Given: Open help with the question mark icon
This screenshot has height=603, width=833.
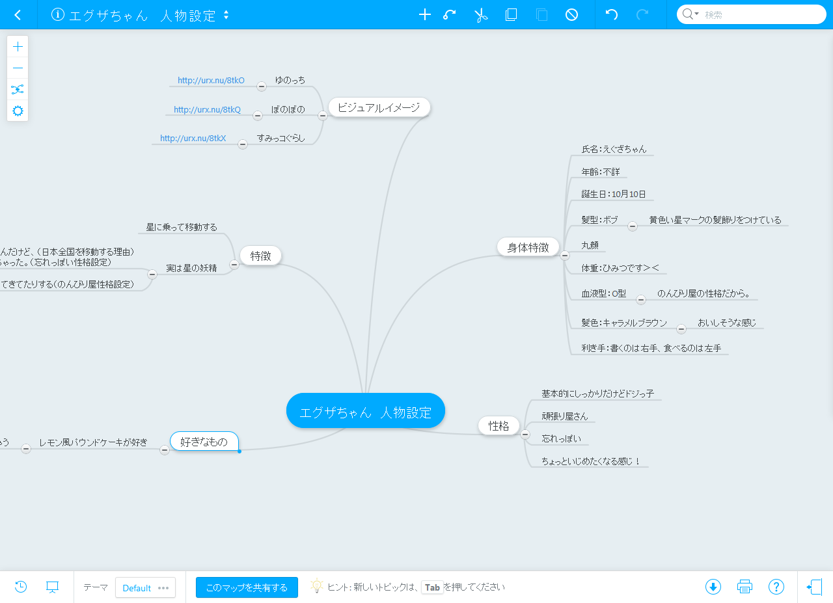Looking at the screenshot, I should click(776, 587).
